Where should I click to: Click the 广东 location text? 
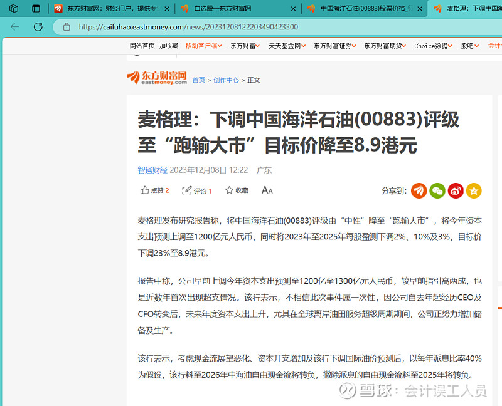point(264,170)
